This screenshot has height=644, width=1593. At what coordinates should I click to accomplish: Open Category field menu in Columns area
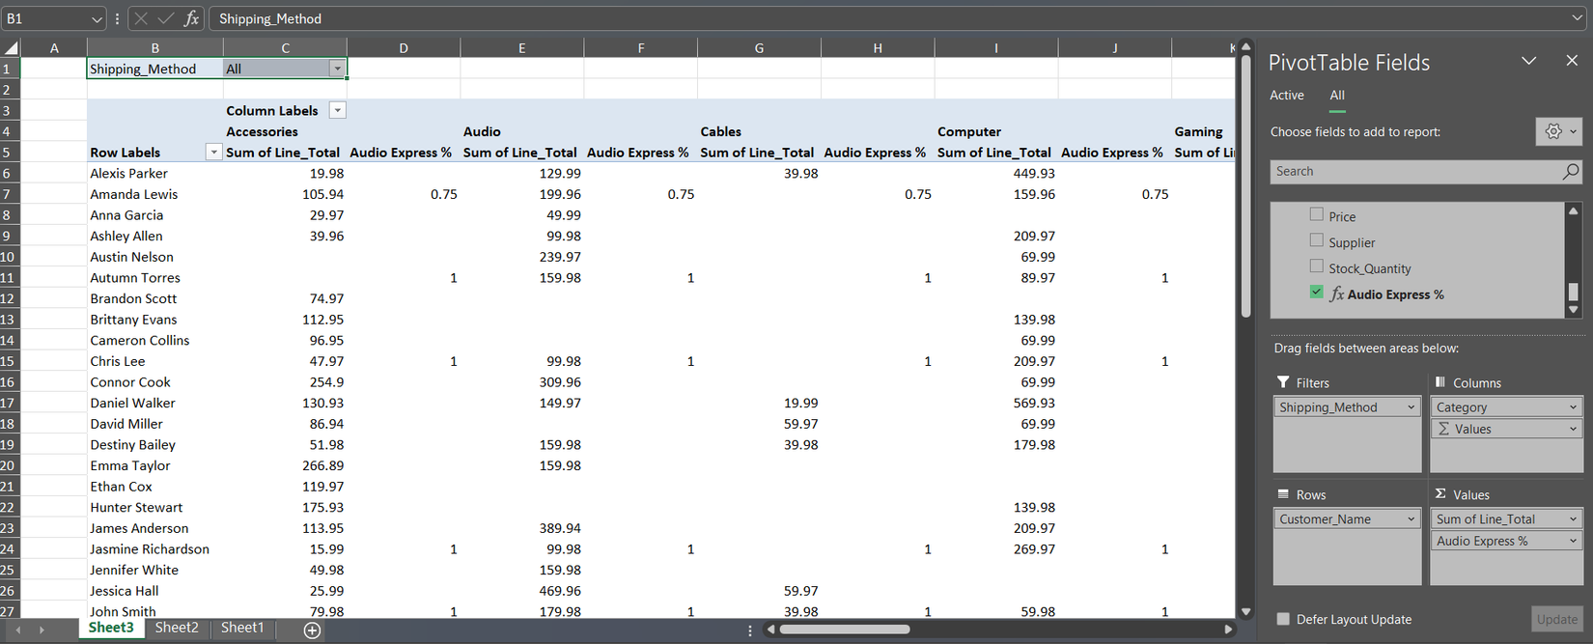tap(1573, 407)
